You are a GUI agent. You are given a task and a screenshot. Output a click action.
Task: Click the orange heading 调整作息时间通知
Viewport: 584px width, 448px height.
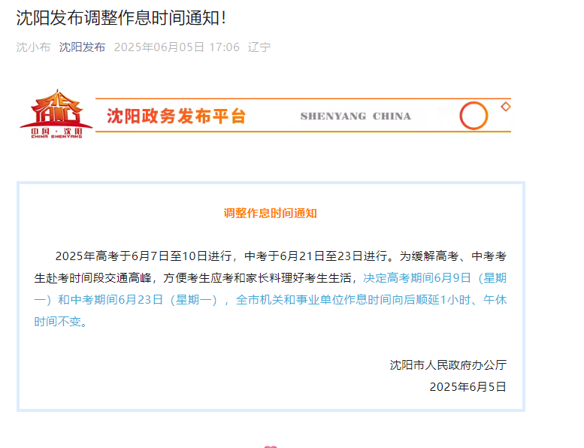click(271, 213)
